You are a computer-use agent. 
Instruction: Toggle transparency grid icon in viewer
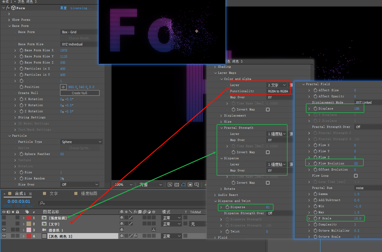point(177,185)
